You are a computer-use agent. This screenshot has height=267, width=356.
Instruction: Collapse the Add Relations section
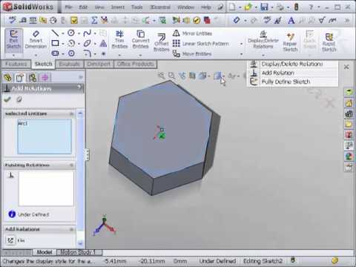tap(72, 229)
